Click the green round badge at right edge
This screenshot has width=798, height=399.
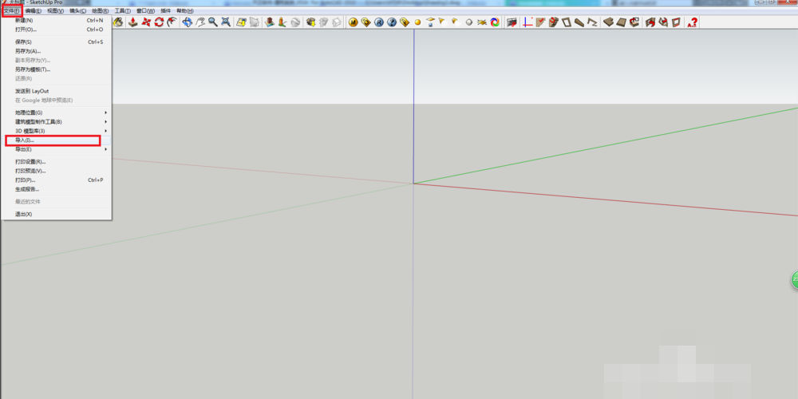coord(795,280)
